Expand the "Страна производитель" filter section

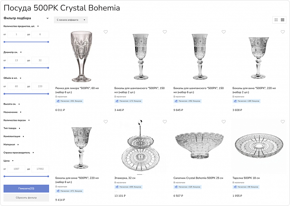19,153
